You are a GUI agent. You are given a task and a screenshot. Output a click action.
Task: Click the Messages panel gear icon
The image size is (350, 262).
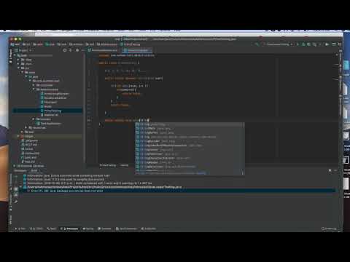(x=330, y=170)
